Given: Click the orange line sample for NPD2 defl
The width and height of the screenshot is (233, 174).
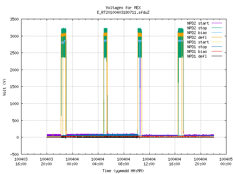Looking at the screenshot, I should click(217, 37).
